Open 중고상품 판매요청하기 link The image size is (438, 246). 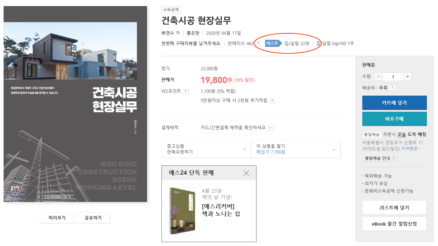(x=206, y=149)
